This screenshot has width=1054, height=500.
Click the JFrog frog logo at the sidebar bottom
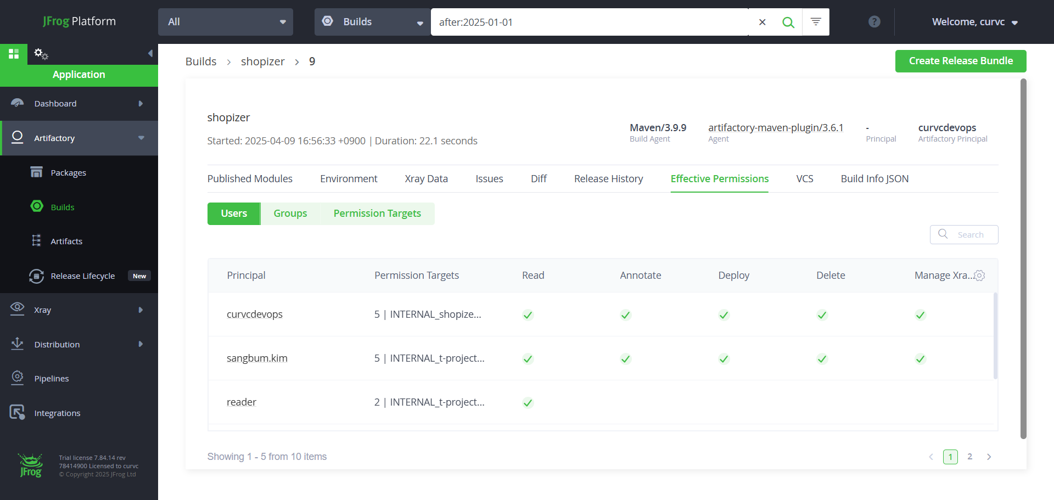pos(31,465)
